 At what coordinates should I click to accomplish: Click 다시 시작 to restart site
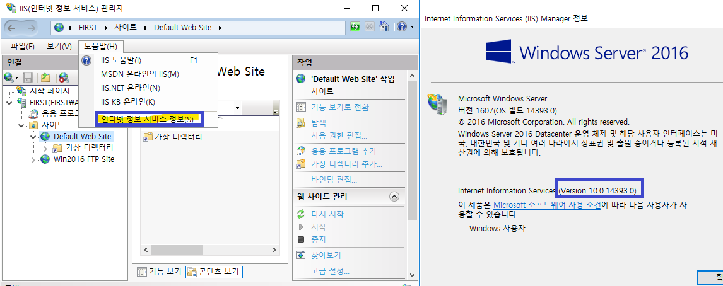[327, 214]
